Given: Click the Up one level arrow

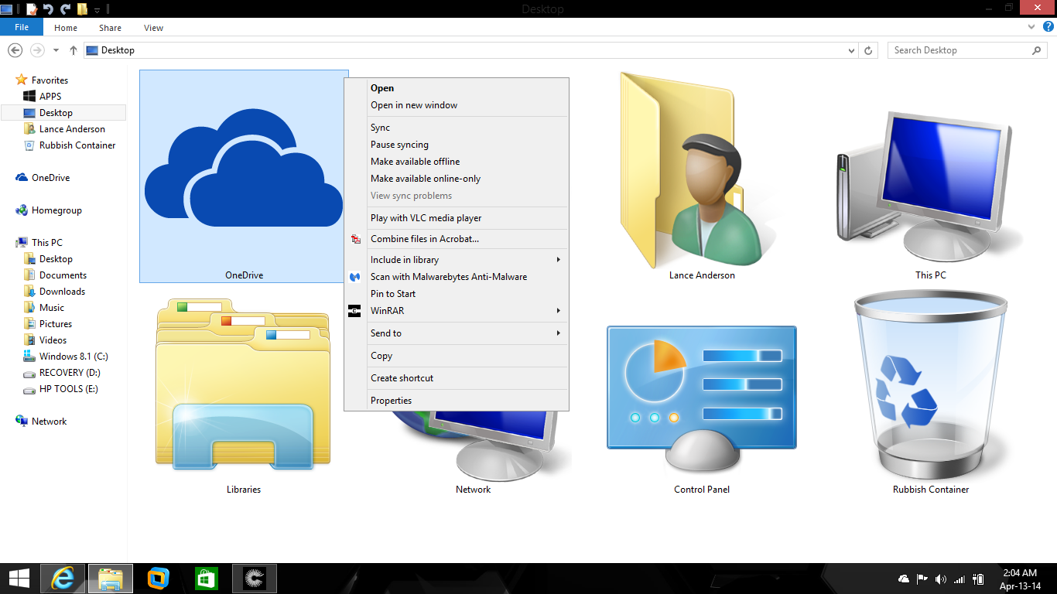Looking at the screenshot, I should pyautogui.click(x=74, y=50).
